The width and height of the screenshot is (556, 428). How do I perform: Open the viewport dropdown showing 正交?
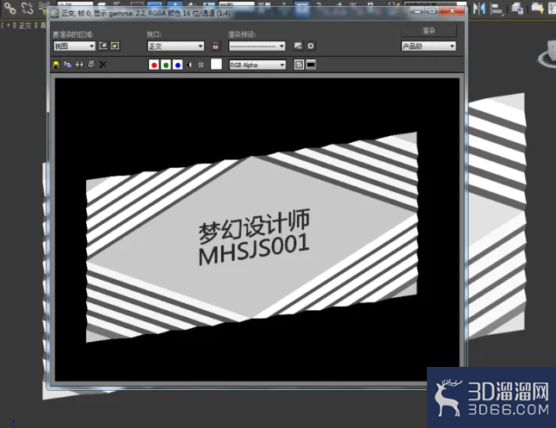tap(176, 47)
